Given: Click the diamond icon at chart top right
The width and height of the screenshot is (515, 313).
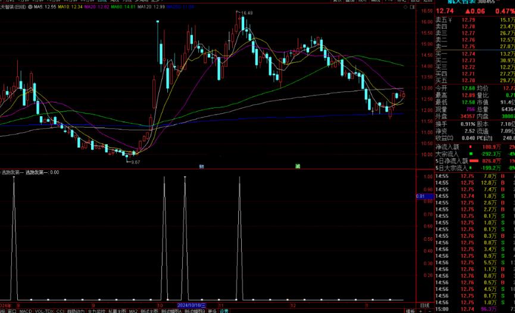Looking at the screenshot, I should [x=405, y=7].
